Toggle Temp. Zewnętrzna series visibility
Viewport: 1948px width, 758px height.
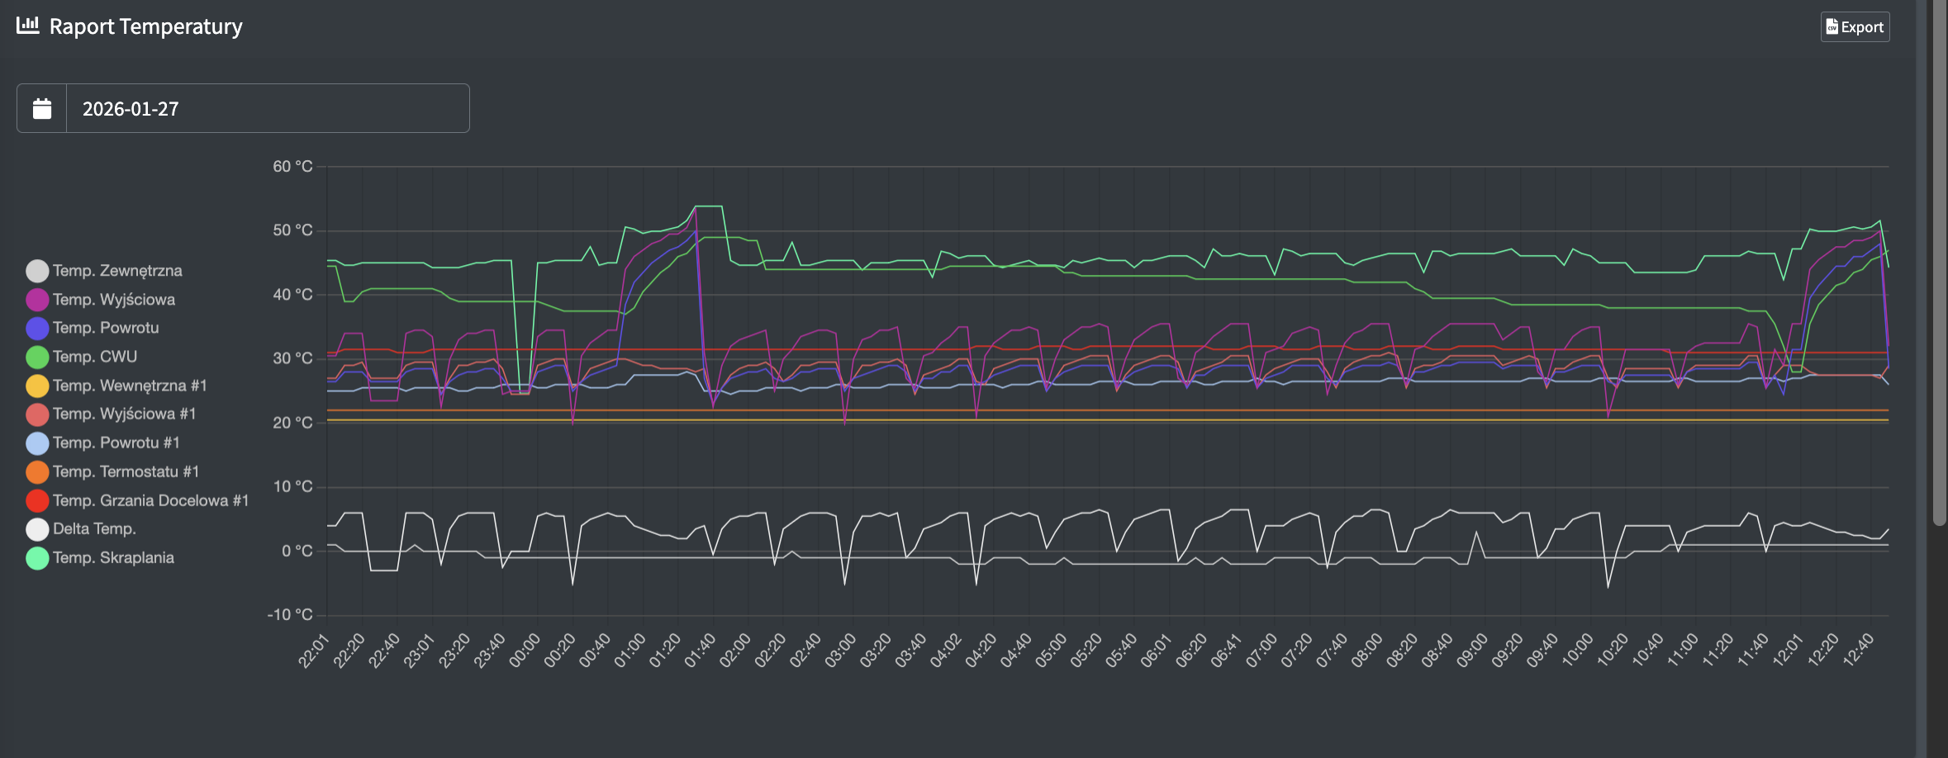(117, 271)
